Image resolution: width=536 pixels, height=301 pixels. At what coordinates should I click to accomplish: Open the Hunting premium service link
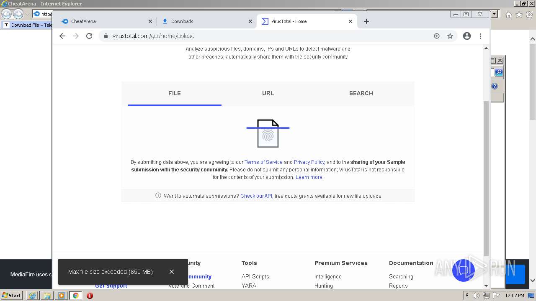coord(324,286)
